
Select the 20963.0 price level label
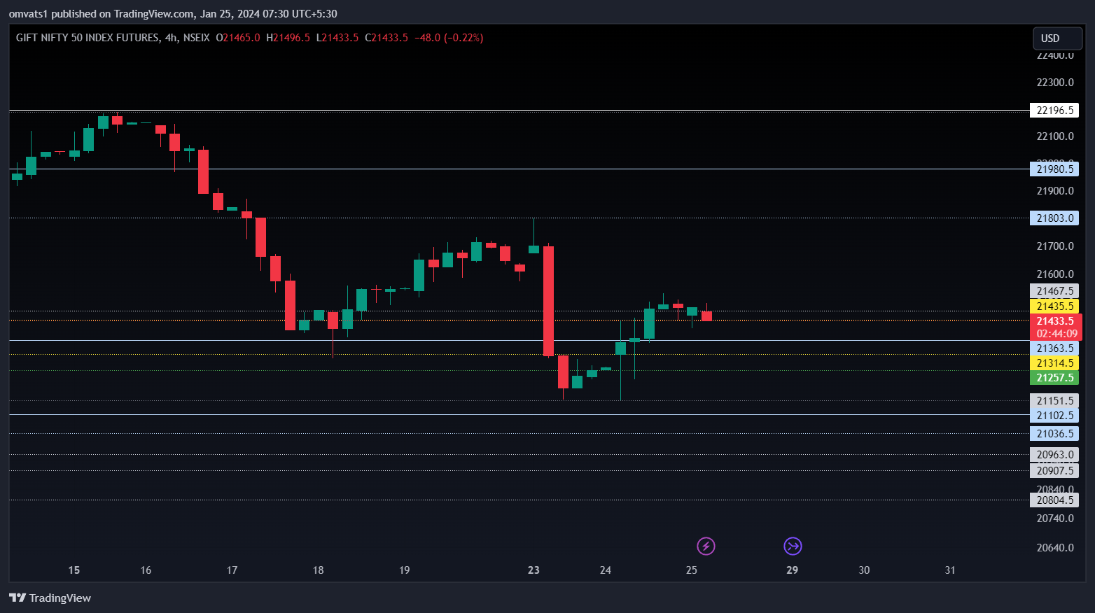1054,455
